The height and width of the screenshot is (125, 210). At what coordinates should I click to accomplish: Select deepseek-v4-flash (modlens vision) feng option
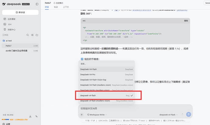(x=107, y=101)
